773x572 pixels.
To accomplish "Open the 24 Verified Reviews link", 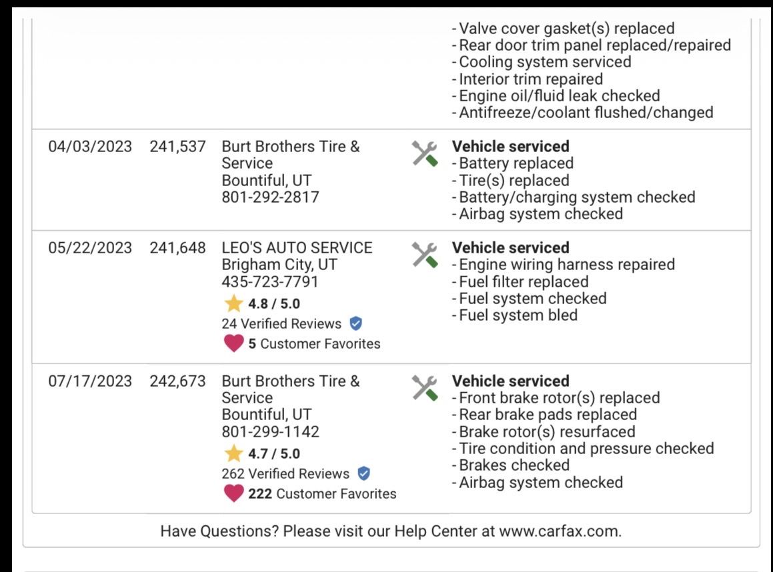I will coord(281,324).
